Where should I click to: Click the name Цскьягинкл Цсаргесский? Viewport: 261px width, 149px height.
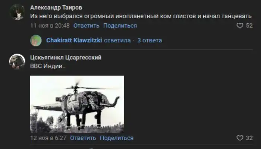(x=66, y=58)
